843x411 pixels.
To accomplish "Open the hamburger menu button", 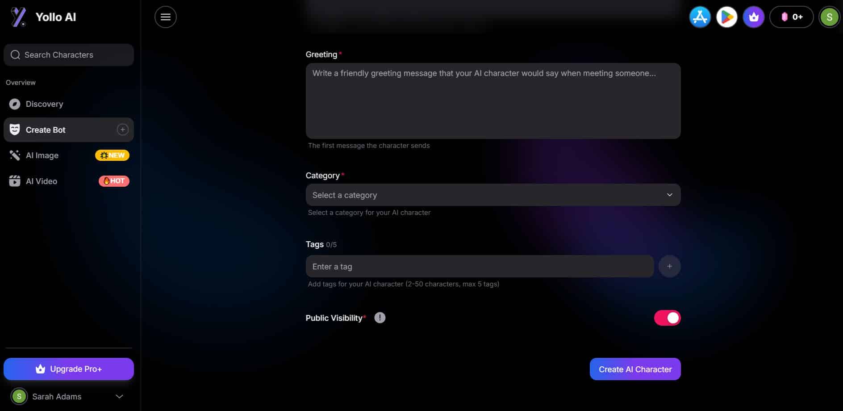I will 166,17.
